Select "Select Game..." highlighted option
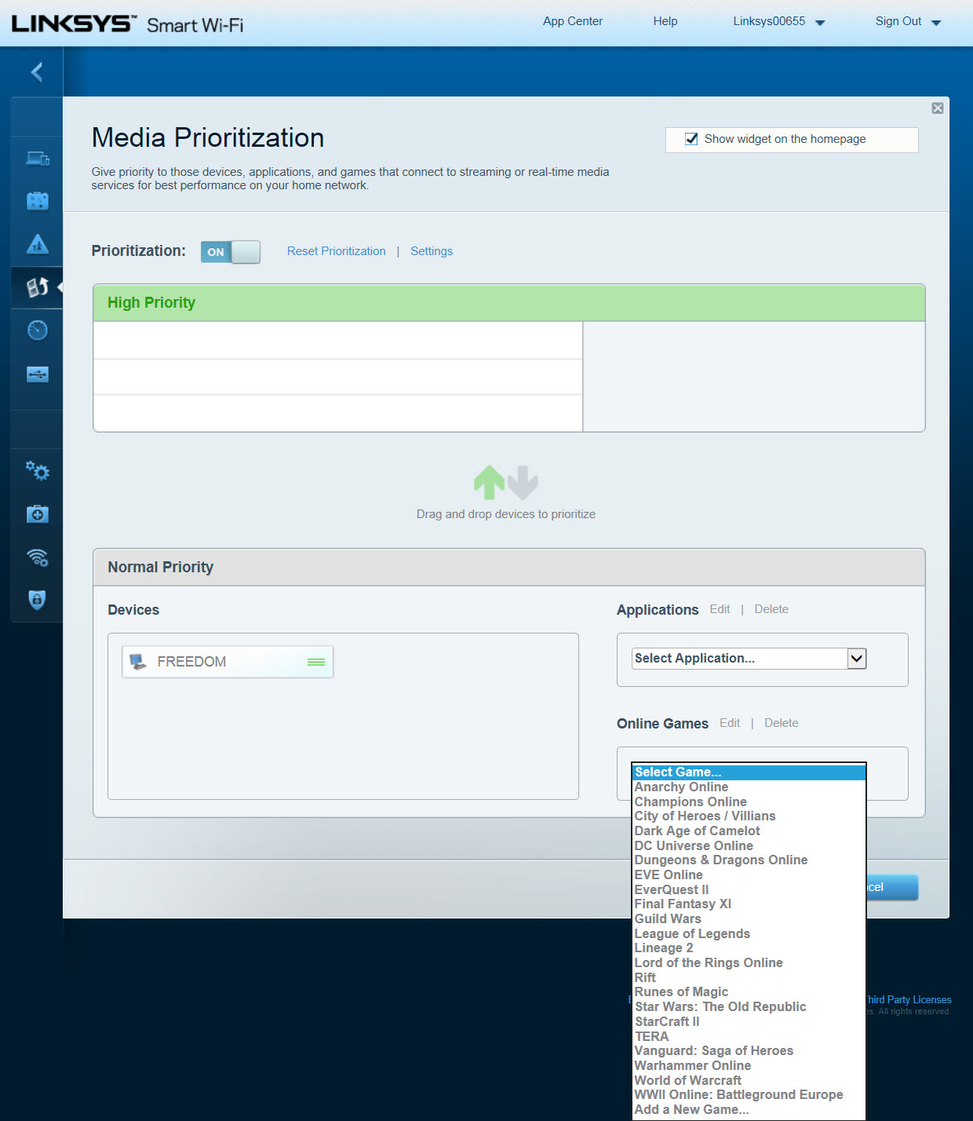 [x=749, y=772]
